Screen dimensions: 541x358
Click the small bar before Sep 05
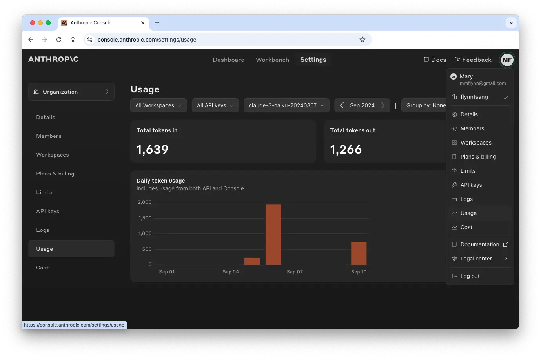coord(252,261)
